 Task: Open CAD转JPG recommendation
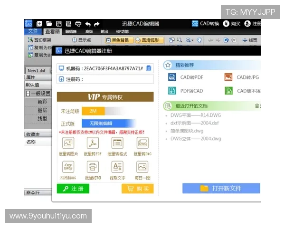[242, 77]
